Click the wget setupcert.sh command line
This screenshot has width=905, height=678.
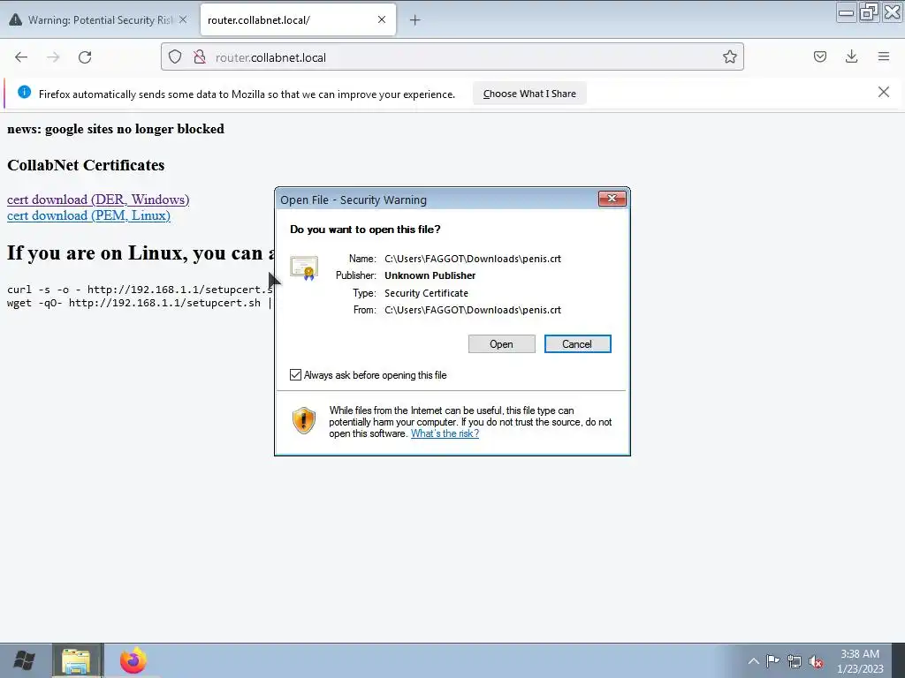(139, 303)
